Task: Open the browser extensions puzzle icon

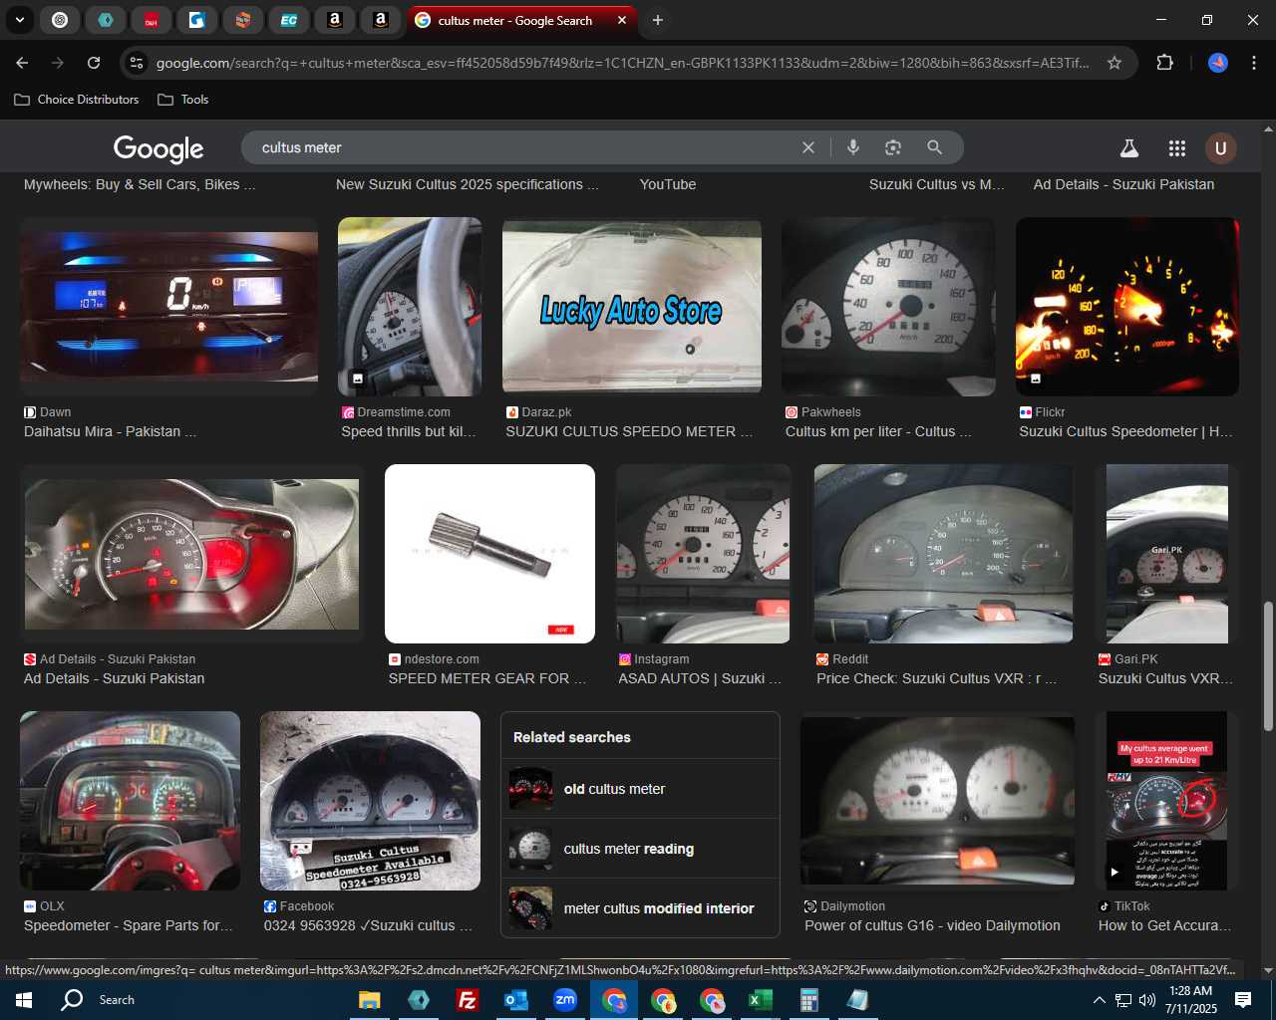Action: click(x=1164, y=63)
